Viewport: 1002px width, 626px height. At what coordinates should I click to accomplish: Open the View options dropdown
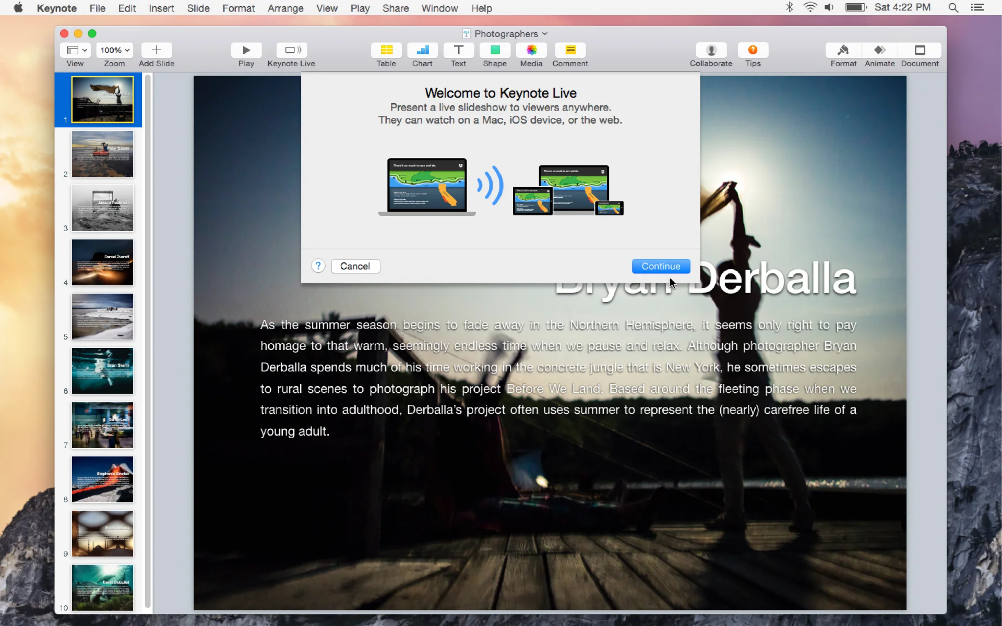[76, 50]
